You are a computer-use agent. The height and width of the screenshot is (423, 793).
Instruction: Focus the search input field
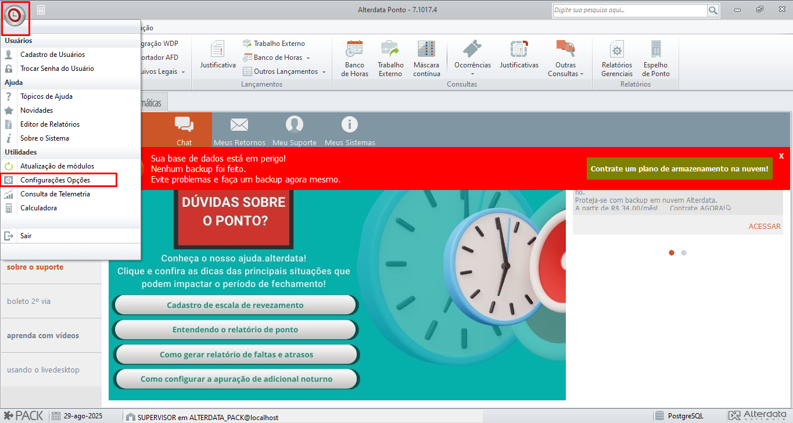[x=629, y=10]
